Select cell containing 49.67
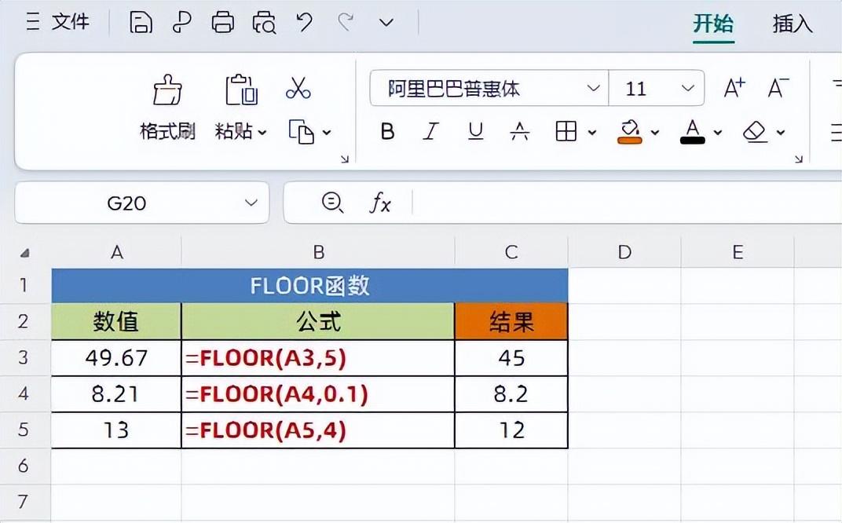This screenshot has height=523, width=842. click(x=116, y=358)
